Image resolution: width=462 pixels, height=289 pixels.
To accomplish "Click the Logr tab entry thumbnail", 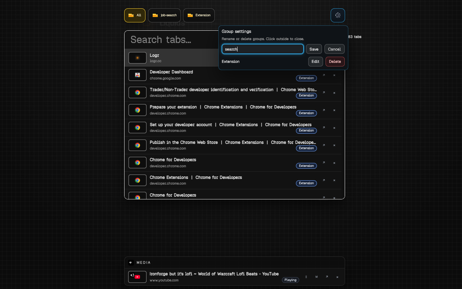I will [x=138, y=58].
